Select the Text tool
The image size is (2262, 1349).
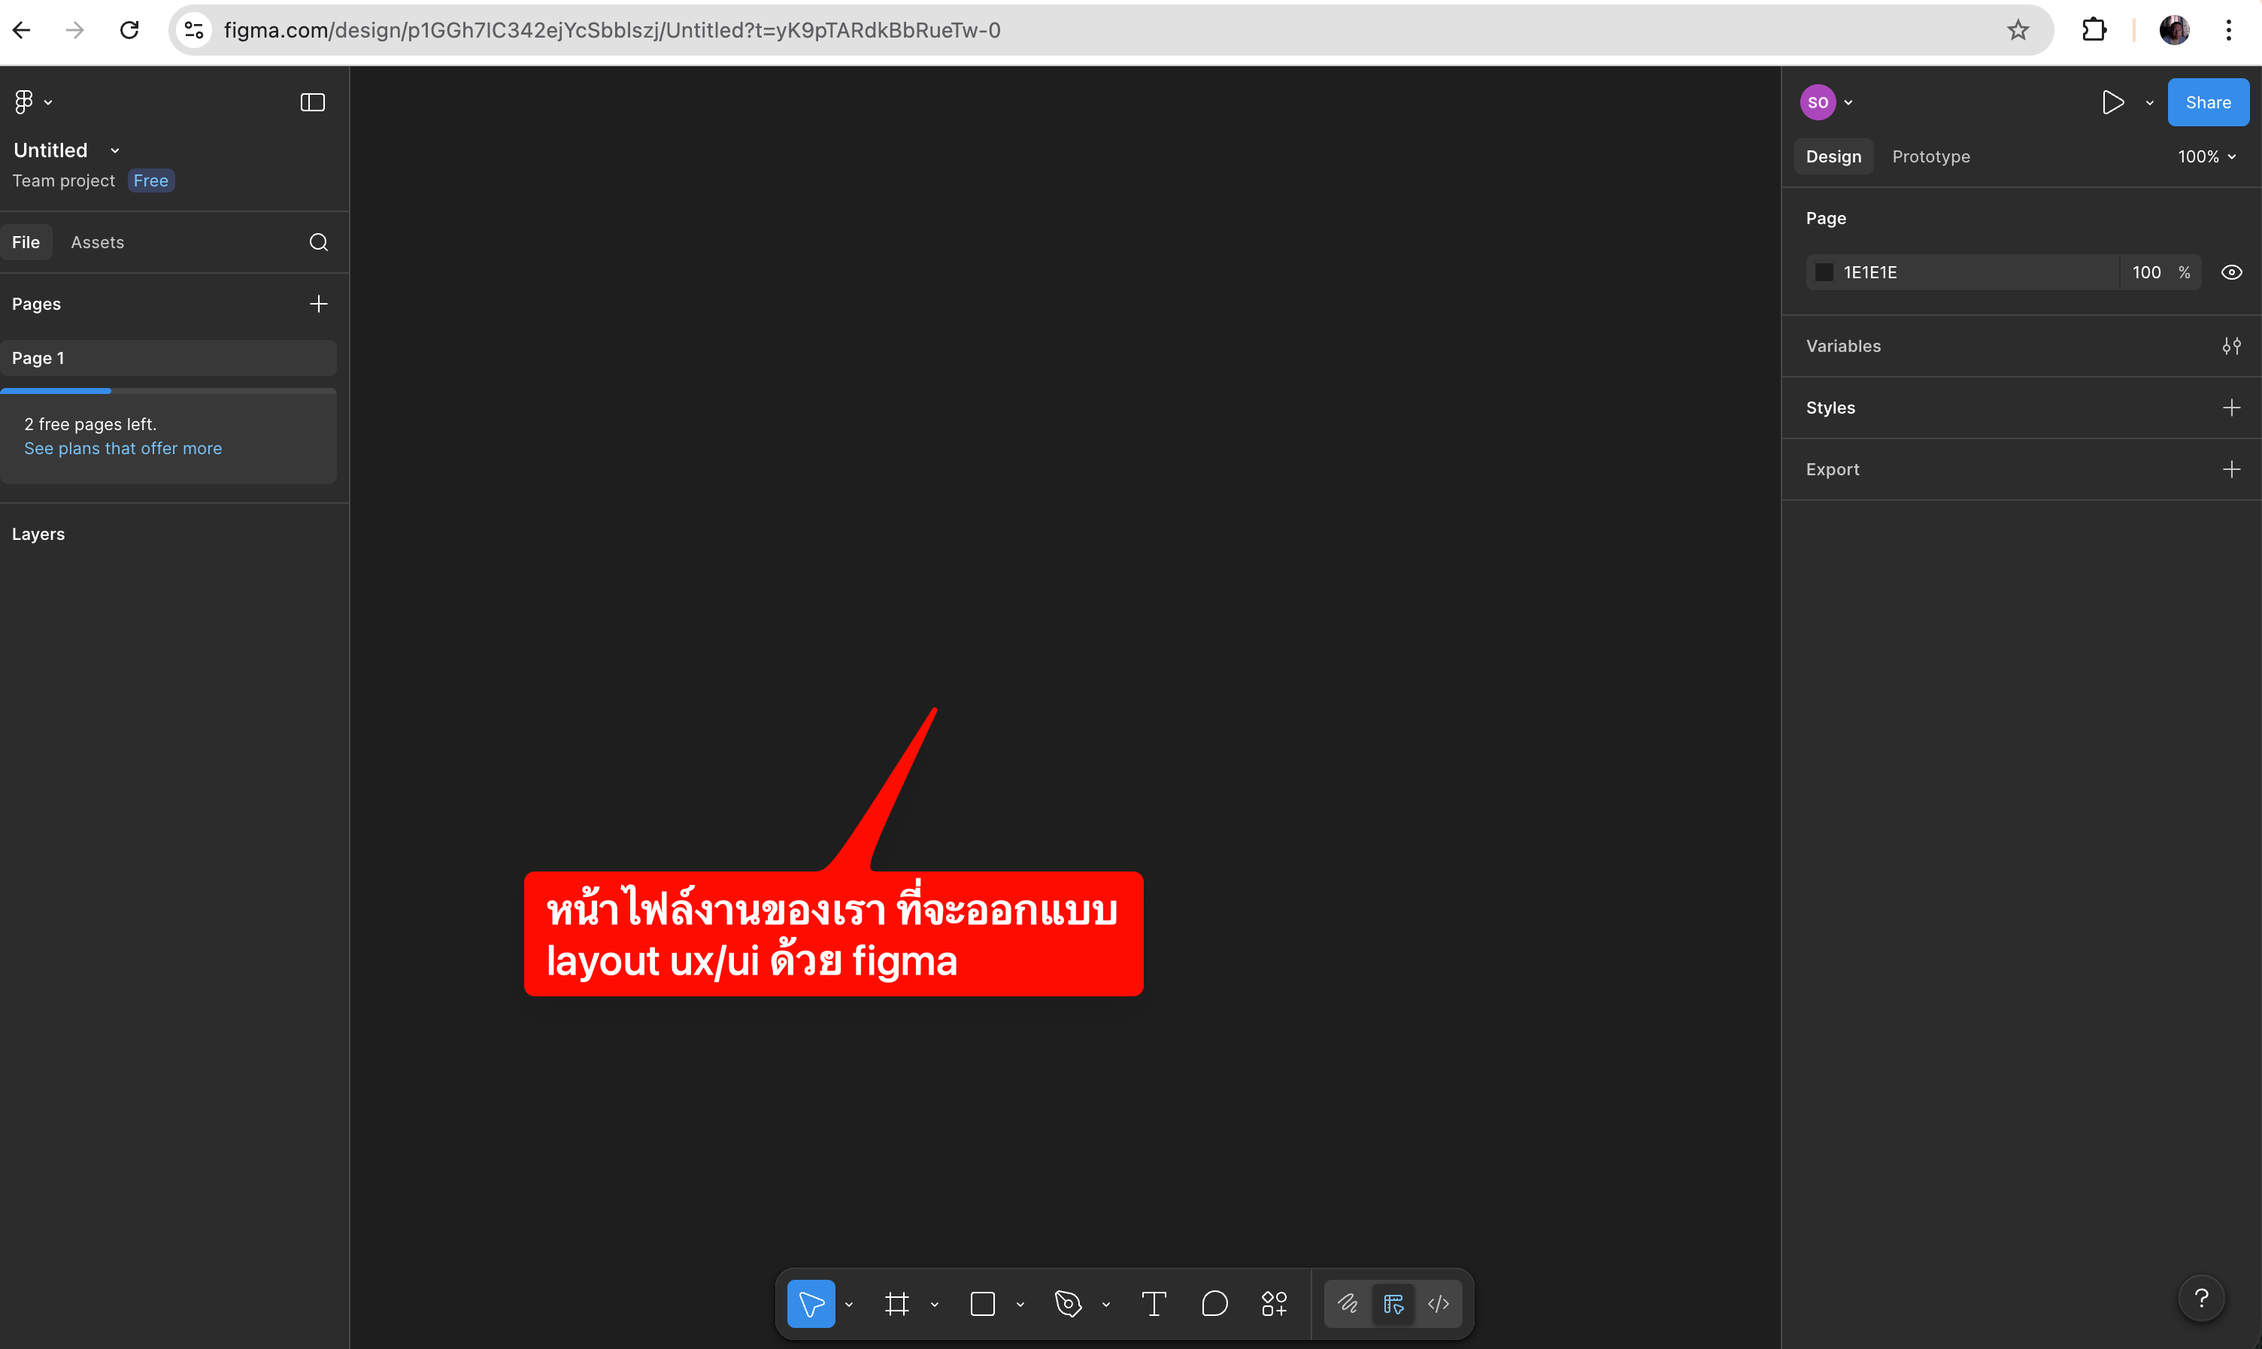point(1154,1304)
